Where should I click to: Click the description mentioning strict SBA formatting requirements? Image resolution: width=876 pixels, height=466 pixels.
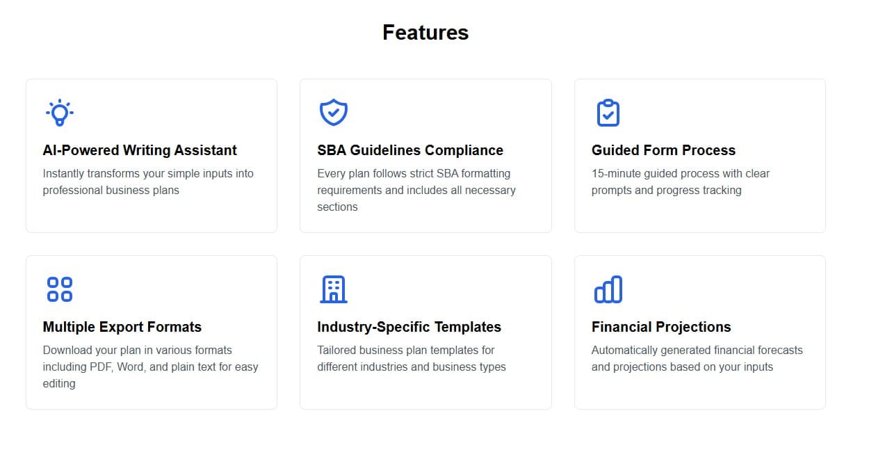416,190
